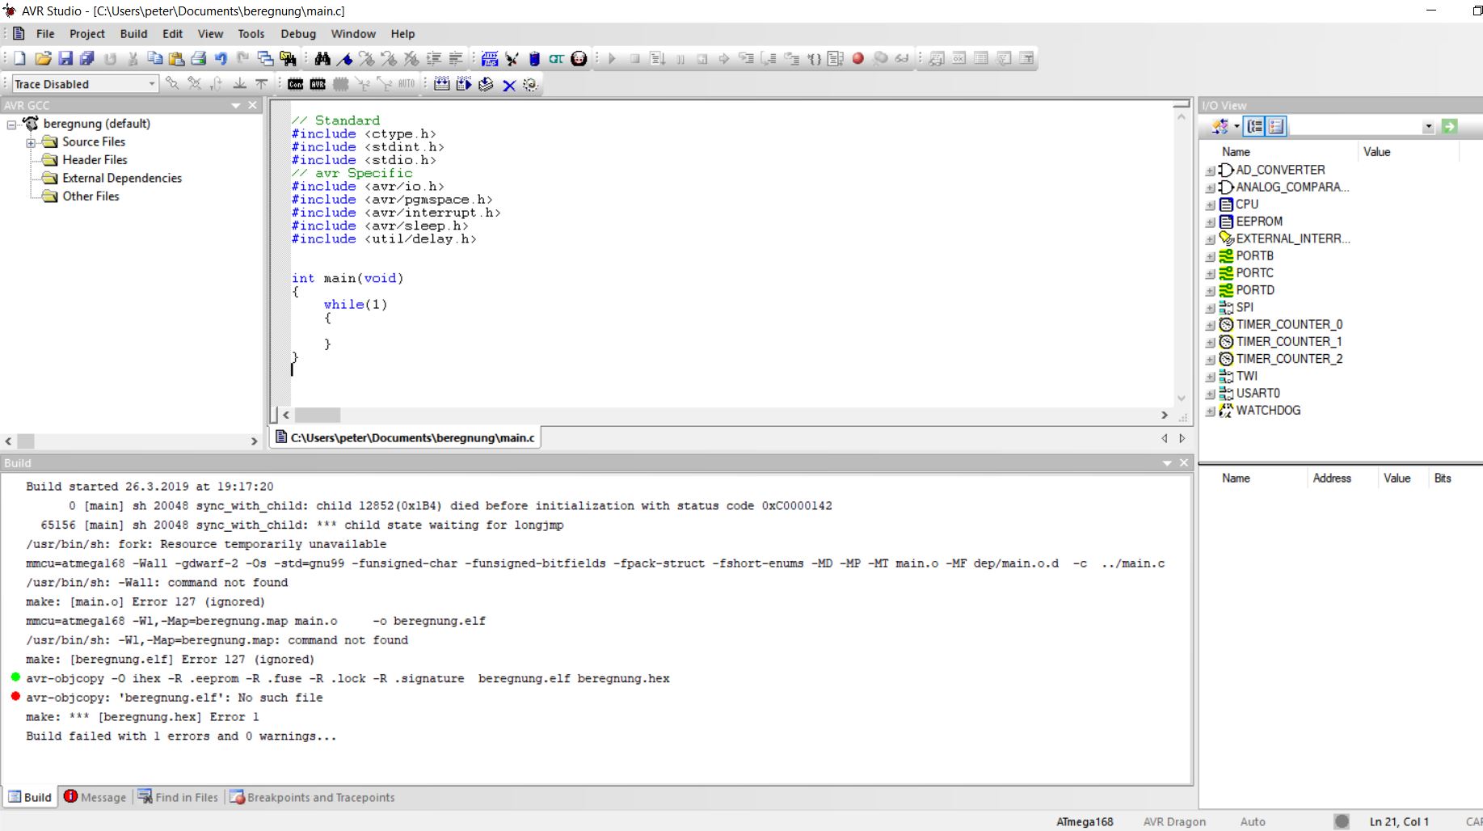This screenshot has height=831, width=1483.
Task: Open the Debug menu
Action: 298,34
